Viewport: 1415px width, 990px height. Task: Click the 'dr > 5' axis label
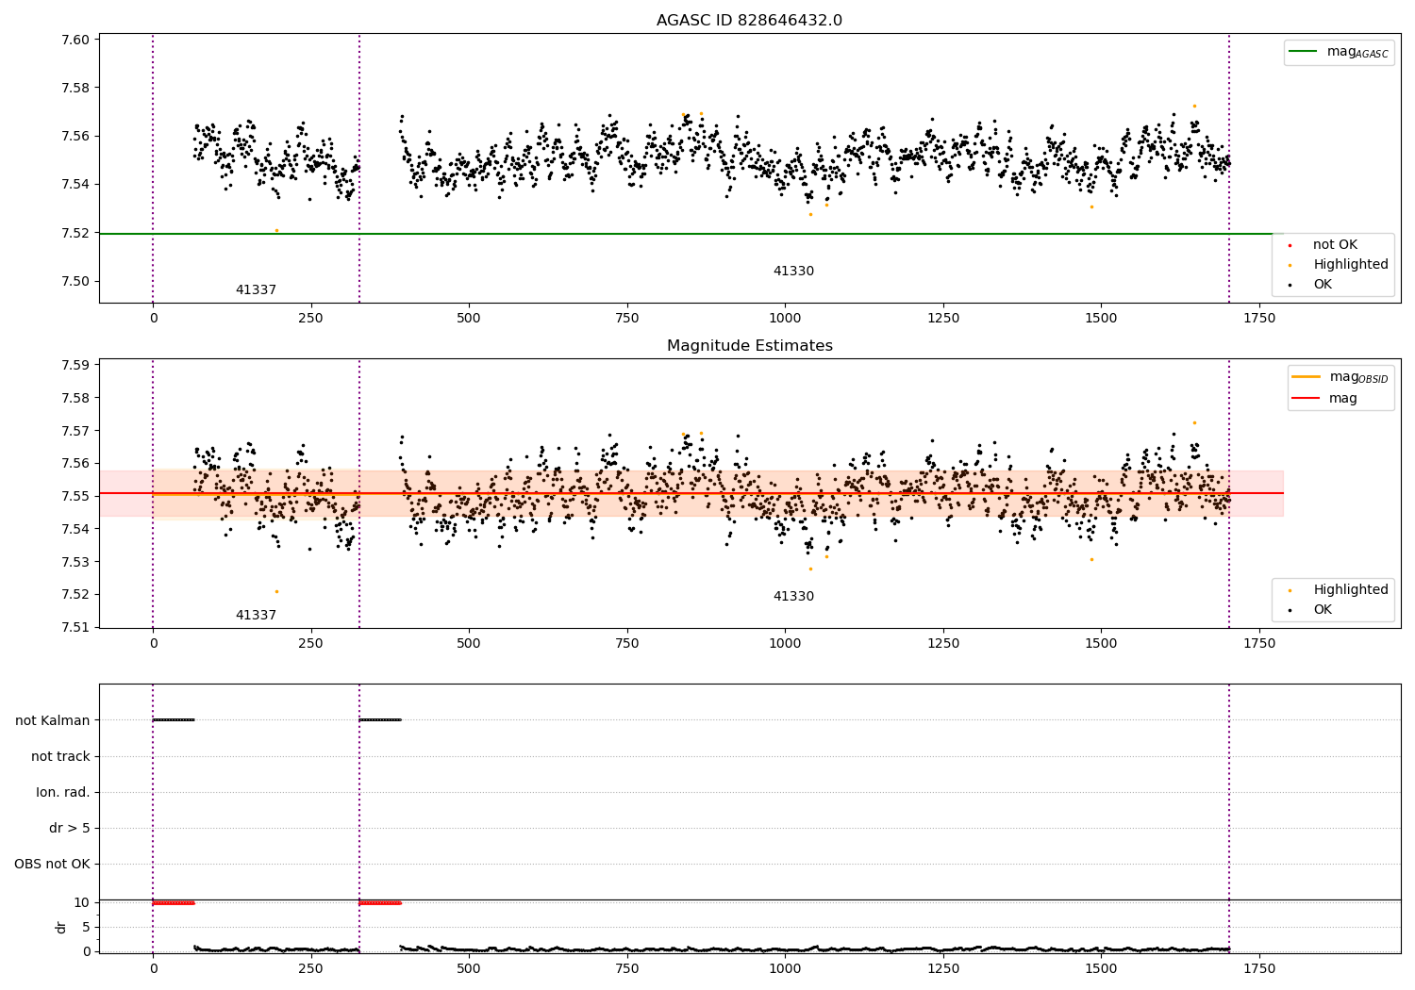click(70, 829)
